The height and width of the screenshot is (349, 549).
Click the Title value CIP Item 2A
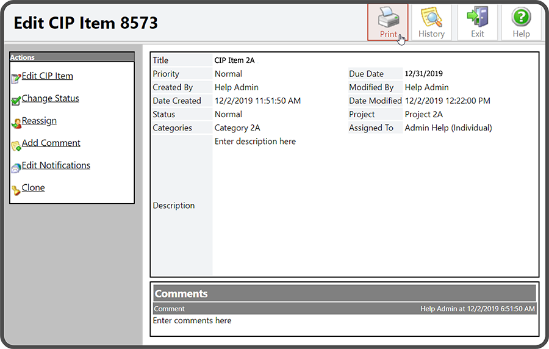pos(234,60)
